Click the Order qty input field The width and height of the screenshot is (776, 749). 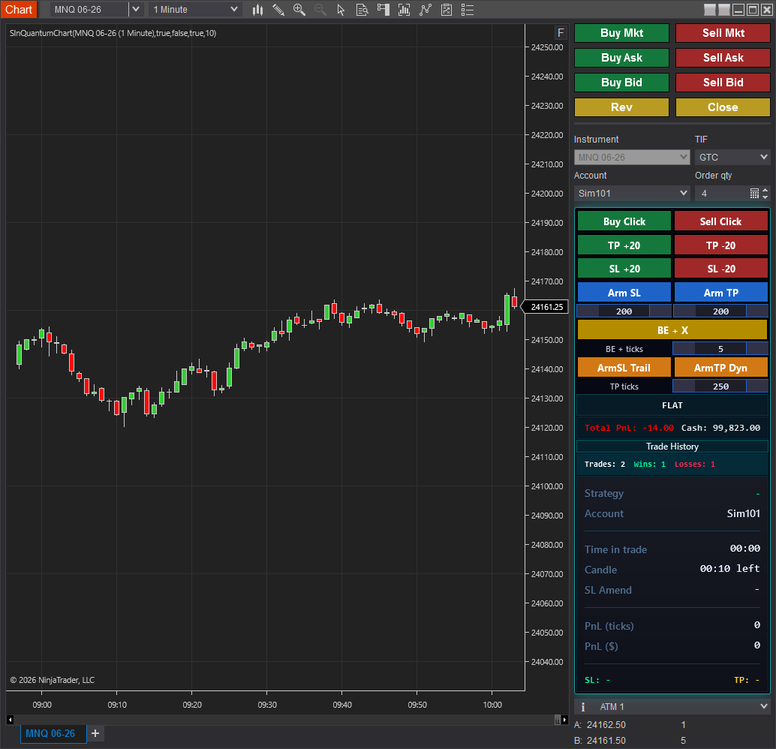720,194
